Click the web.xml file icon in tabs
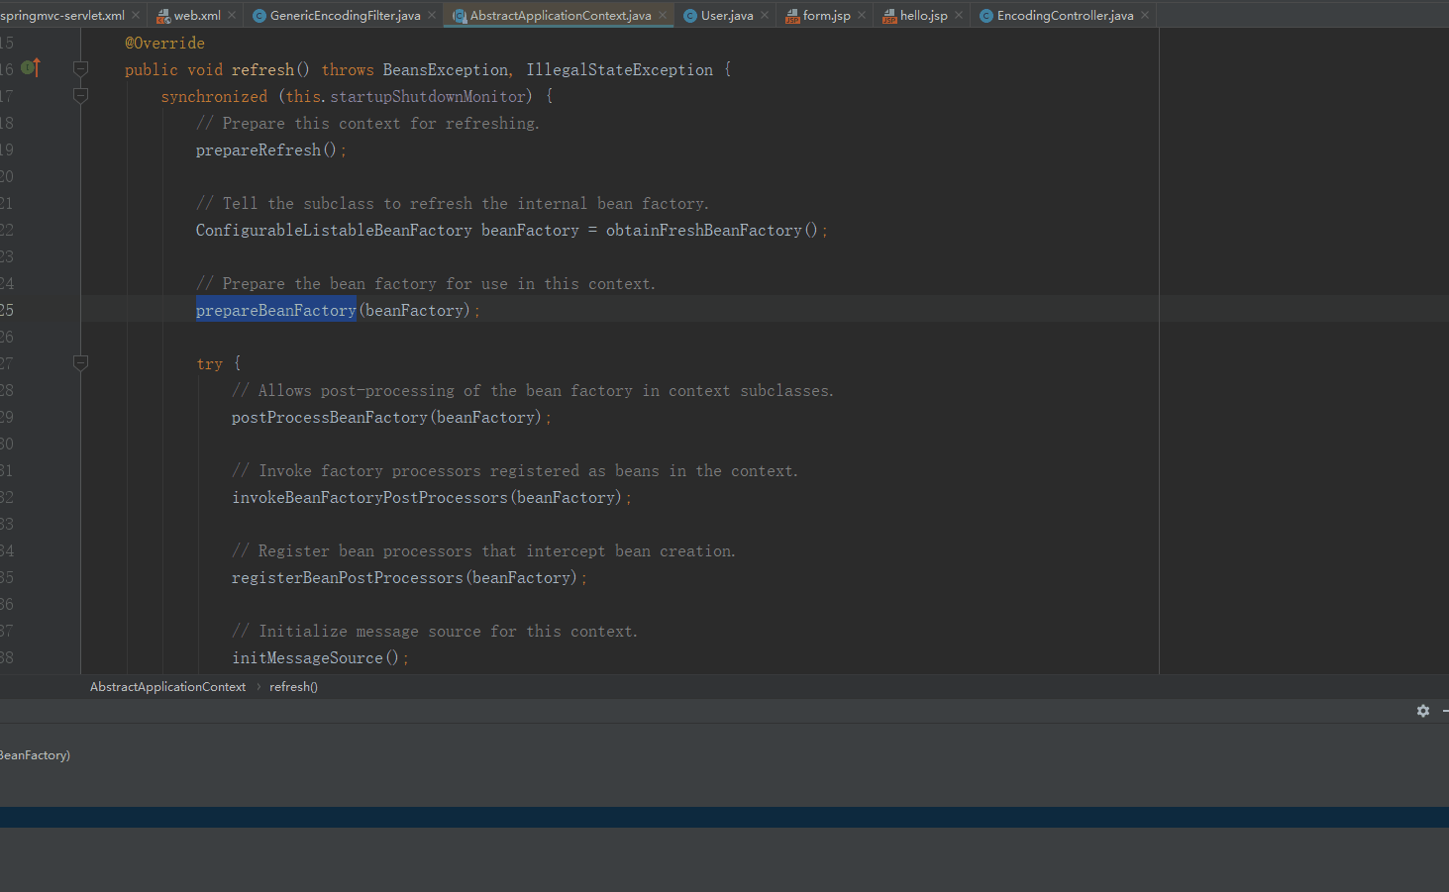The width and height of the screenshot is (1449, 892). click(x=163, y=16)
